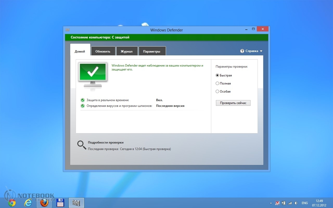The width and height of the screenshot is (333, 208).
Task: Open the ENG input language selector
Action: tap(305, 203)
